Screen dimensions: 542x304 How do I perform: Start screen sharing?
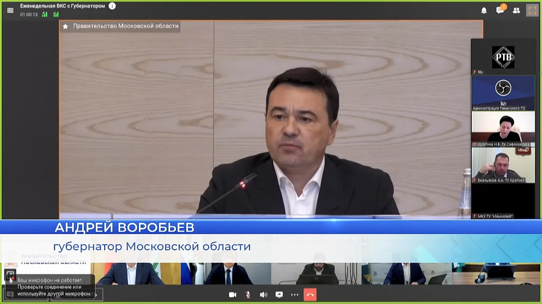pyautogui.click(x=279, y=295)
